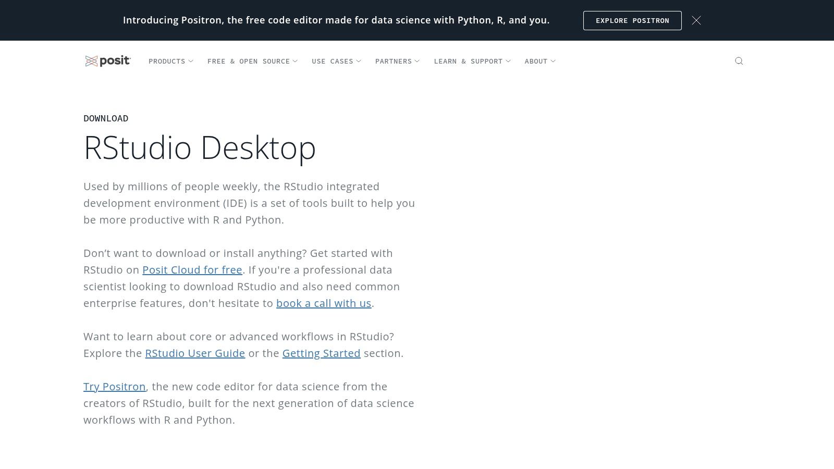
Task: Expand the ABOUT dropdown chevron
Action: pos(554,61)
